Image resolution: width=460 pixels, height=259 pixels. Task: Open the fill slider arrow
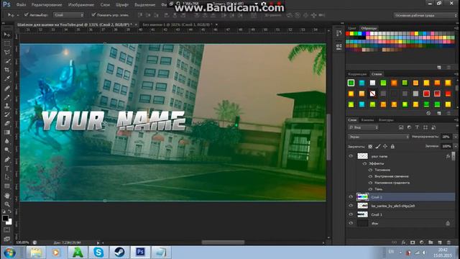point(455,146)
